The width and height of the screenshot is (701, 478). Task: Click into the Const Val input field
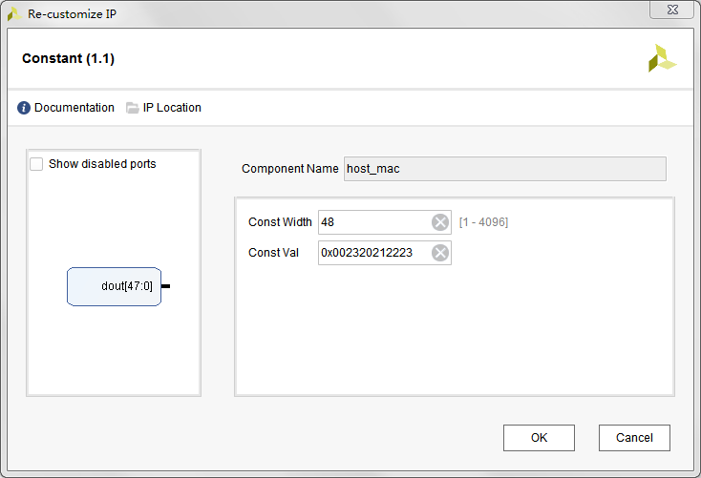tap(374, 253)
